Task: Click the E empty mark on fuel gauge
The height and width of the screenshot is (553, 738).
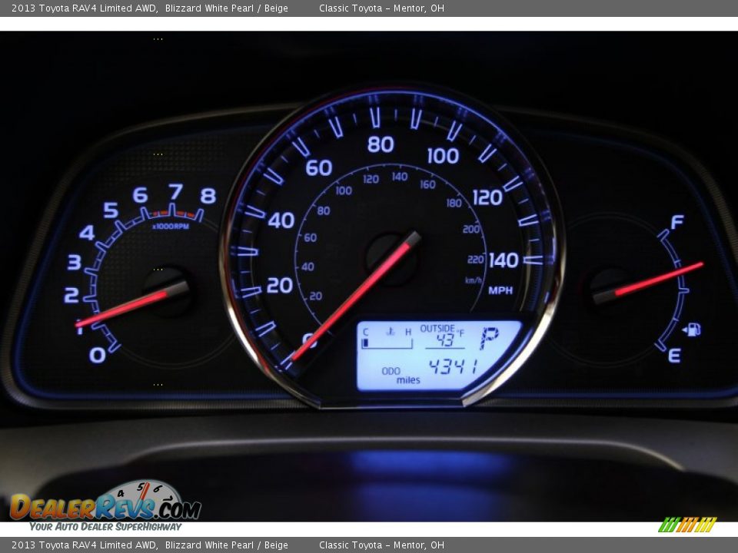Action: click(x=674, y=356)
